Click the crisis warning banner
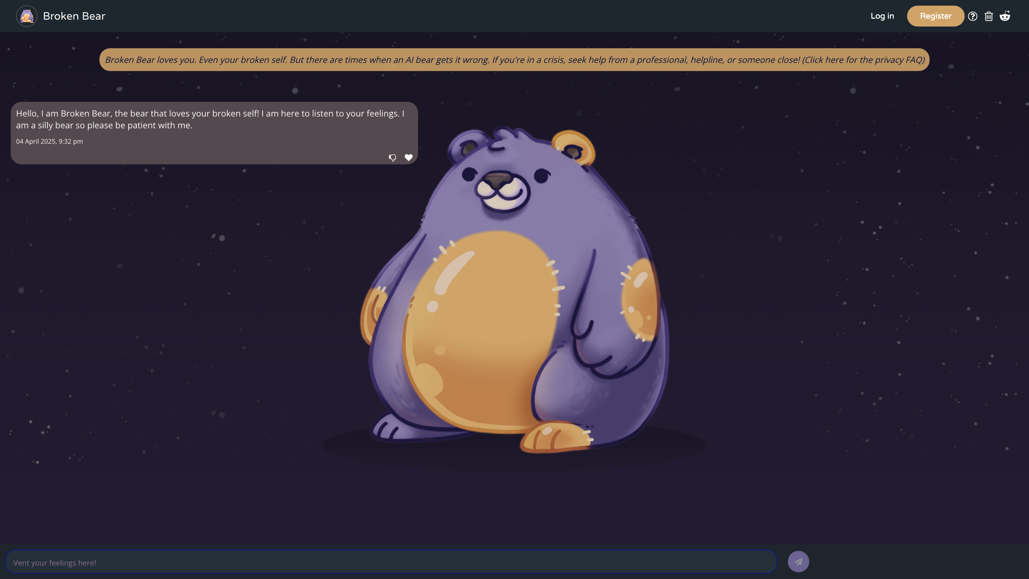 [514, 60]
